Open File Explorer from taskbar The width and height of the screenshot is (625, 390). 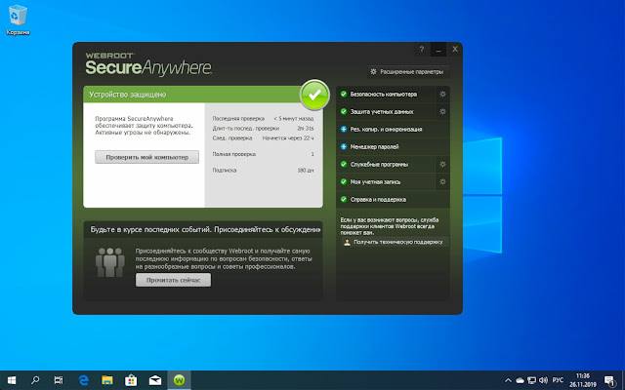coord(107,380)
